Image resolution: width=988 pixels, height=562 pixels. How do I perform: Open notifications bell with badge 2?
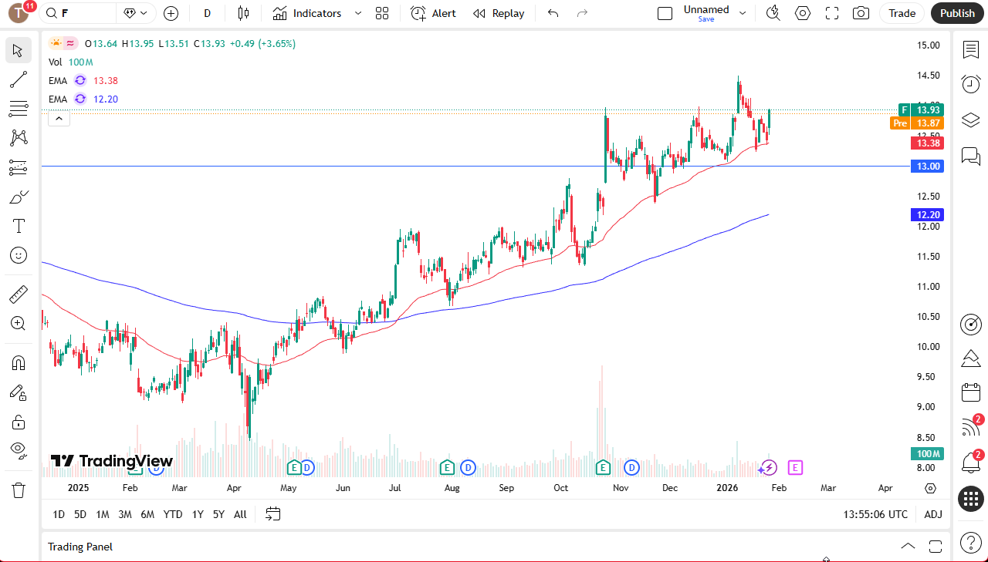coord(970,463)
